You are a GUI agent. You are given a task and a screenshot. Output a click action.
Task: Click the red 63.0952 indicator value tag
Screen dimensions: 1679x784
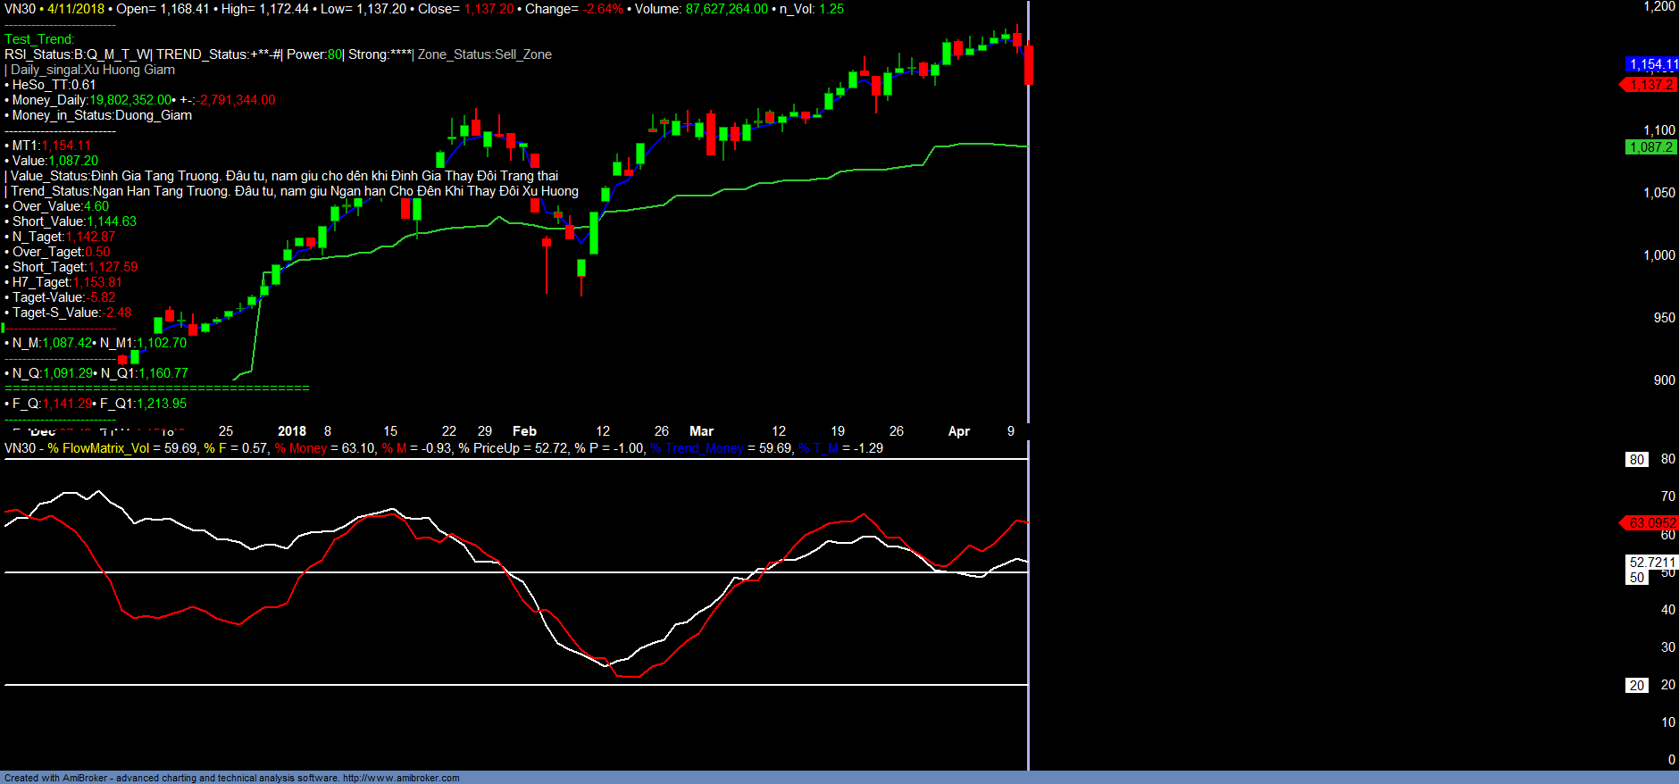tap(1650, 523)
